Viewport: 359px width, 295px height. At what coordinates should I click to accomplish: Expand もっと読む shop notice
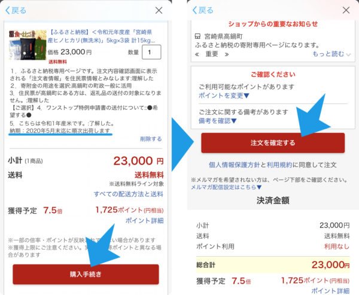tap(331, 54)
